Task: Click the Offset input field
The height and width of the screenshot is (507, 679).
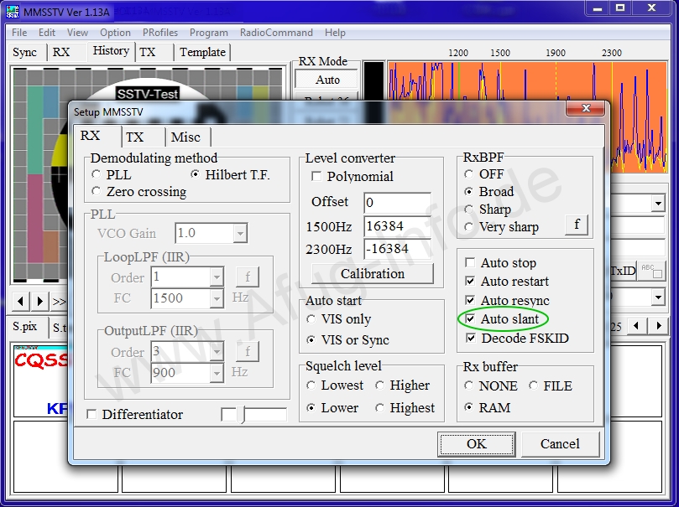Action: pyautogui.click(x=398, y=203)
